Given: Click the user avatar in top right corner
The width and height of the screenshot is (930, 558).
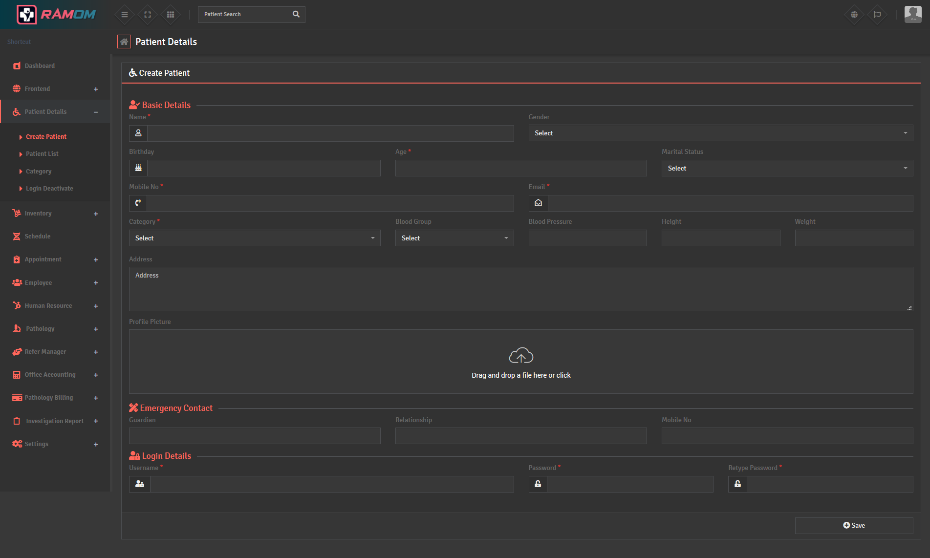Looking at the screenshot, I should (912, 14).
